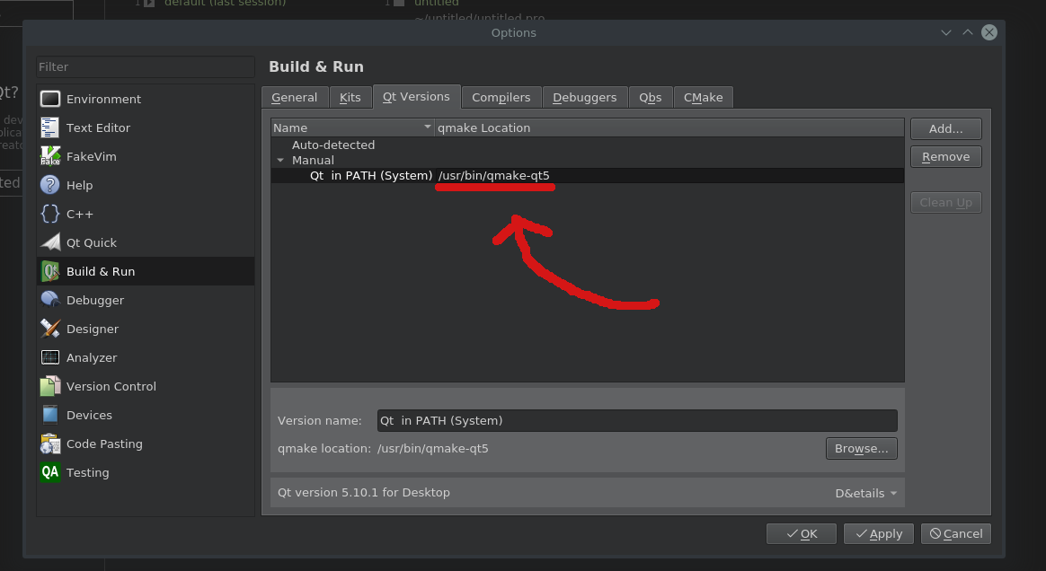Image resolution: width=1046 pixels, height=571 pixels.
Task: Select the Code Pasting category label
Action: pos(105,444)
